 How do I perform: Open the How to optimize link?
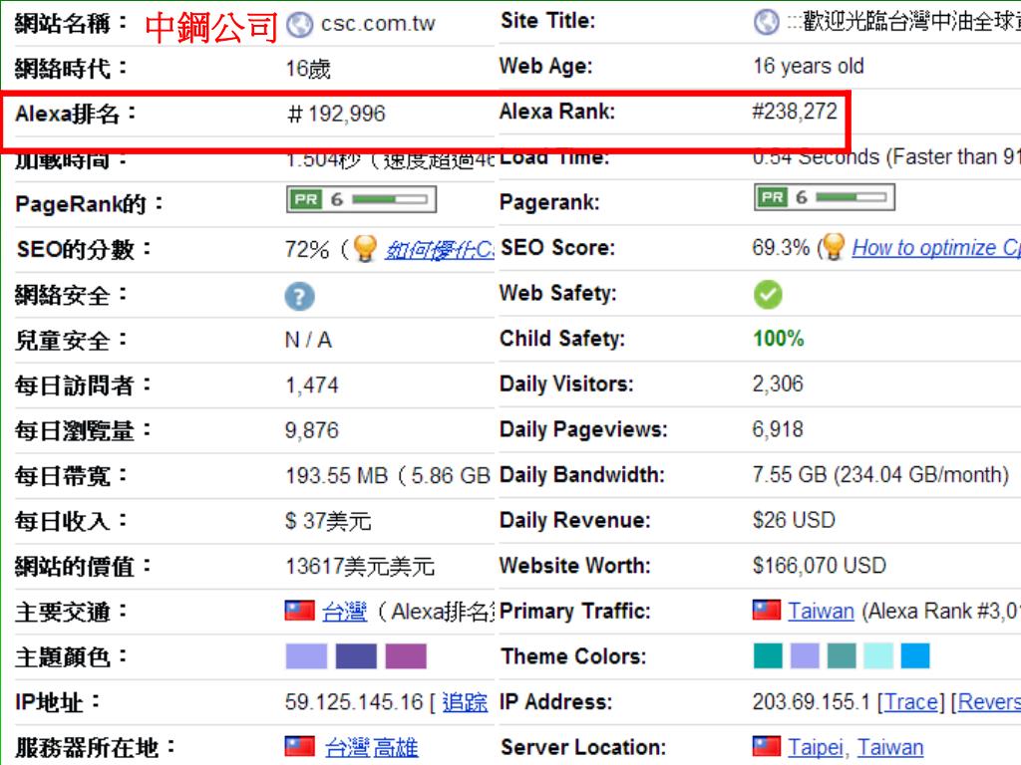[936, 248]
